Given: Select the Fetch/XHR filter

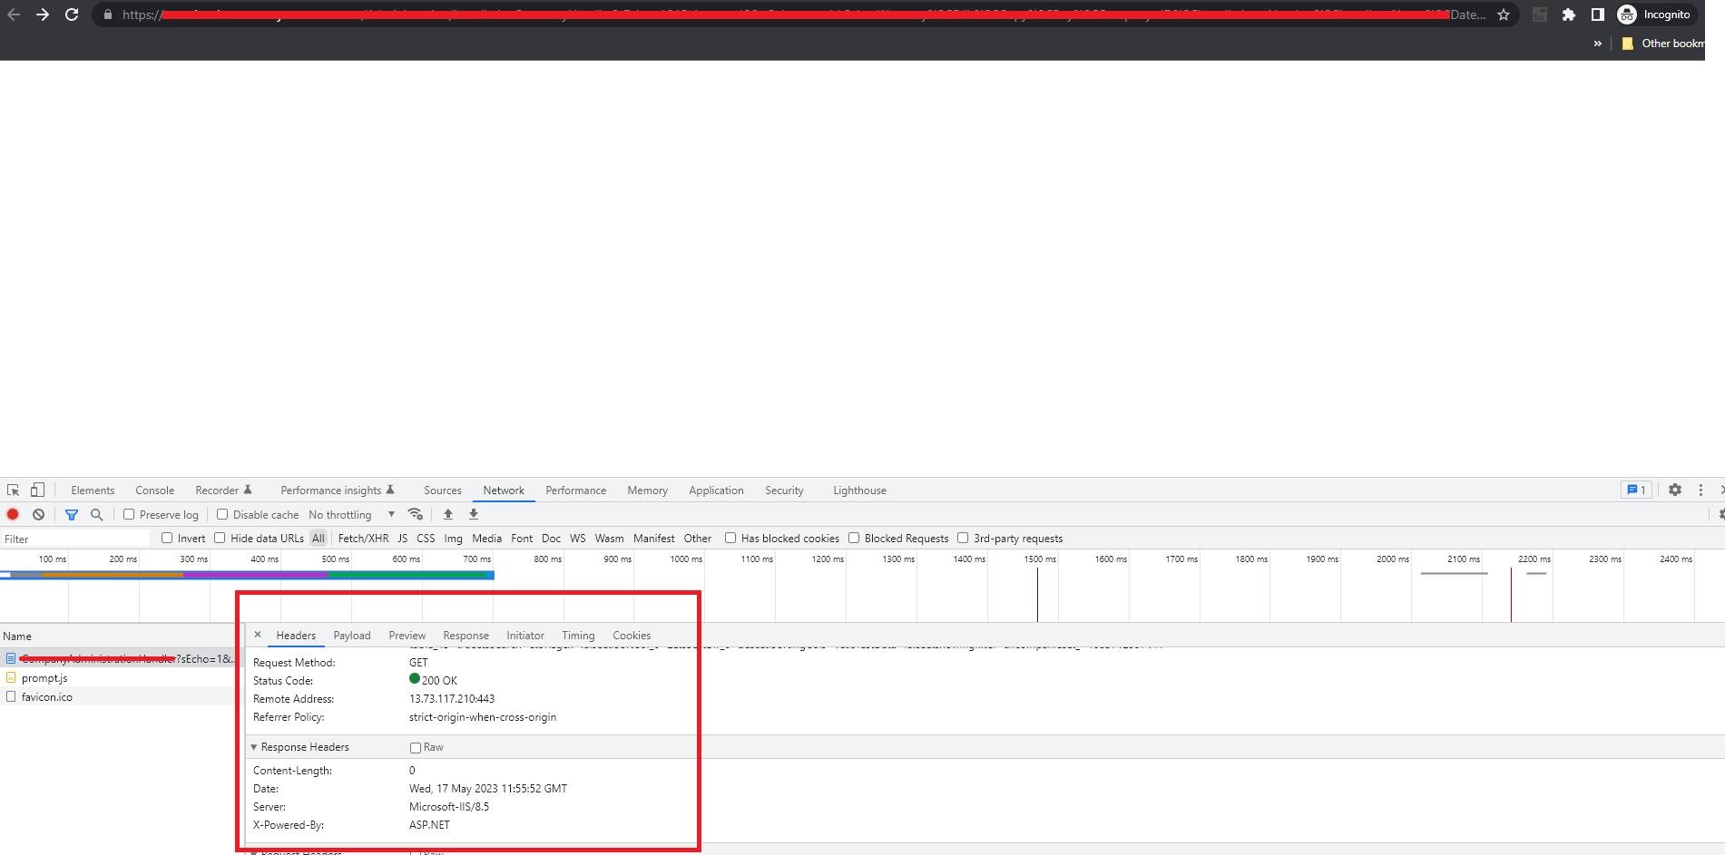Looking at the screenshot, I should coord(363,538).
